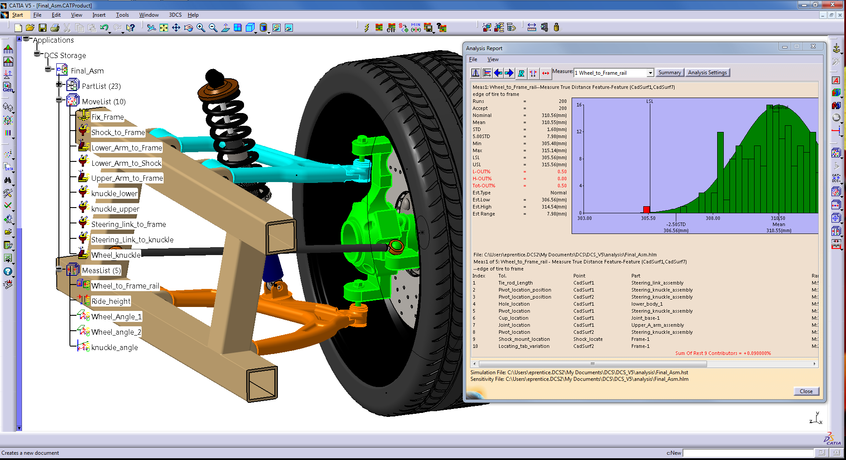846x460 pixels.
Task: Click the ruler measure icon in the toolbar
Action: tap(532, 28)
